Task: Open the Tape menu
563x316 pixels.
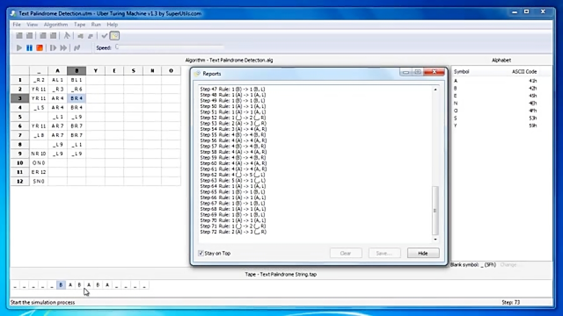Action: tap(79, 24)
